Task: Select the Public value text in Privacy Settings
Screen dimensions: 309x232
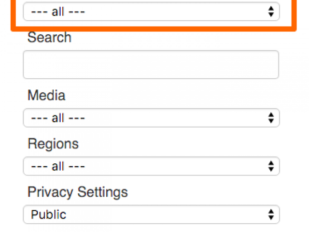Action: pyautogui.click(x=48, y=215)
